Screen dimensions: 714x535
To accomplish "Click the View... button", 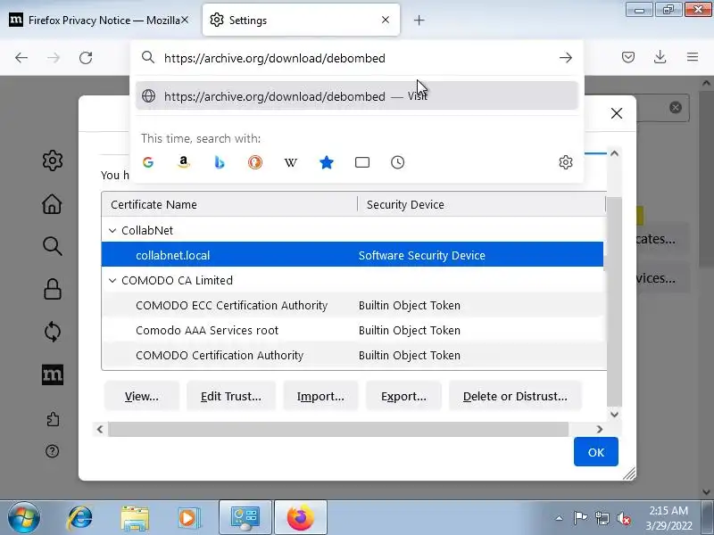I will 142,396.
